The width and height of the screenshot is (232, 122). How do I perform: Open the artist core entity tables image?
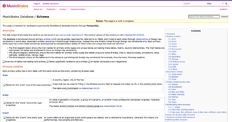click(x=23, y=104)
